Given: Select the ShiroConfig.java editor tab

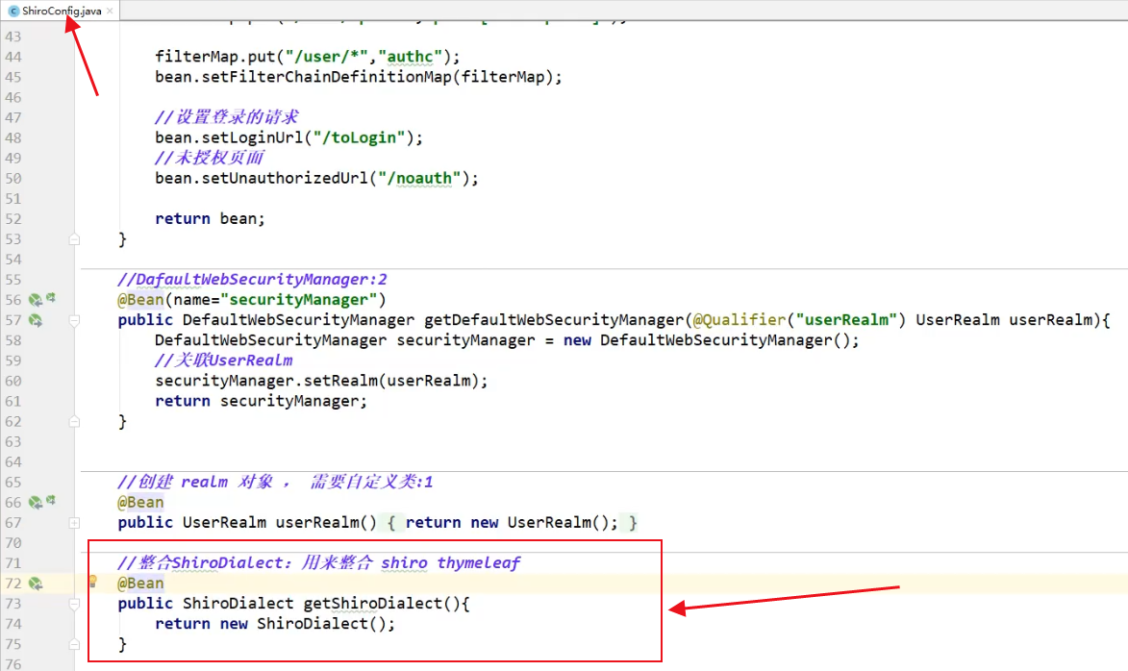Looking at the screenshot, I should coord(61,11).
